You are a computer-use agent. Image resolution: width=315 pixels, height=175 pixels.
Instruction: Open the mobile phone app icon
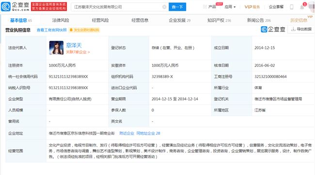(291, 7)
